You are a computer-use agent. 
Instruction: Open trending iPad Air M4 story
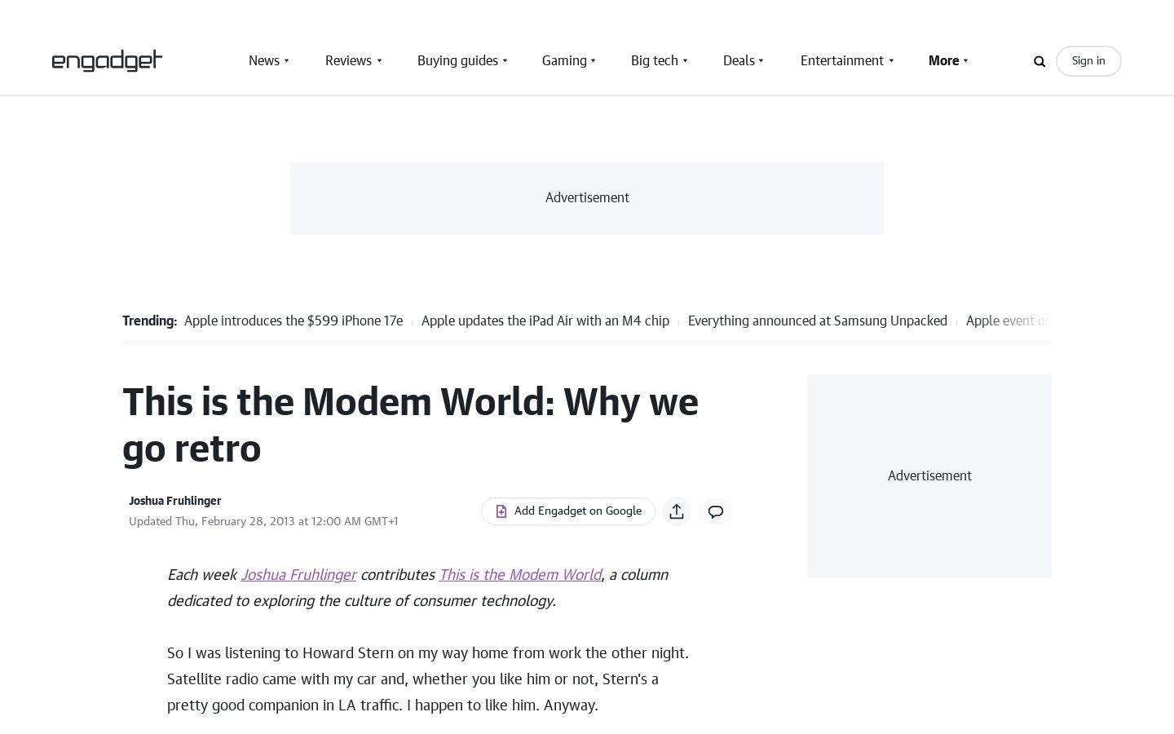pyautogui.click(x=545, y=321)
